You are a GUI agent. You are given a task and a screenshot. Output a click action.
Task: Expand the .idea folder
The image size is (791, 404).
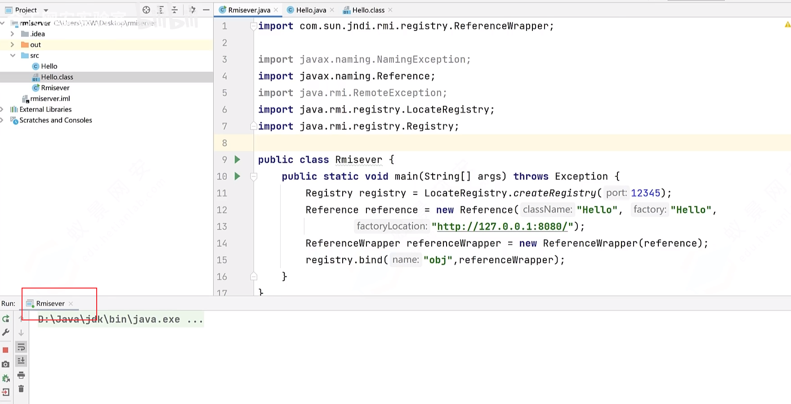(12, 34)
